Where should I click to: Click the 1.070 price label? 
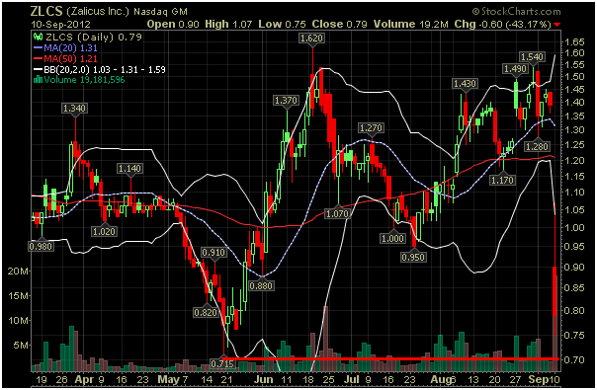click(337, 214)
